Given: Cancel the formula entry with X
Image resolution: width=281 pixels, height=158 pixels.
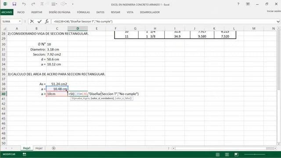Looking at the screenshot, I should tap(32, 22).
